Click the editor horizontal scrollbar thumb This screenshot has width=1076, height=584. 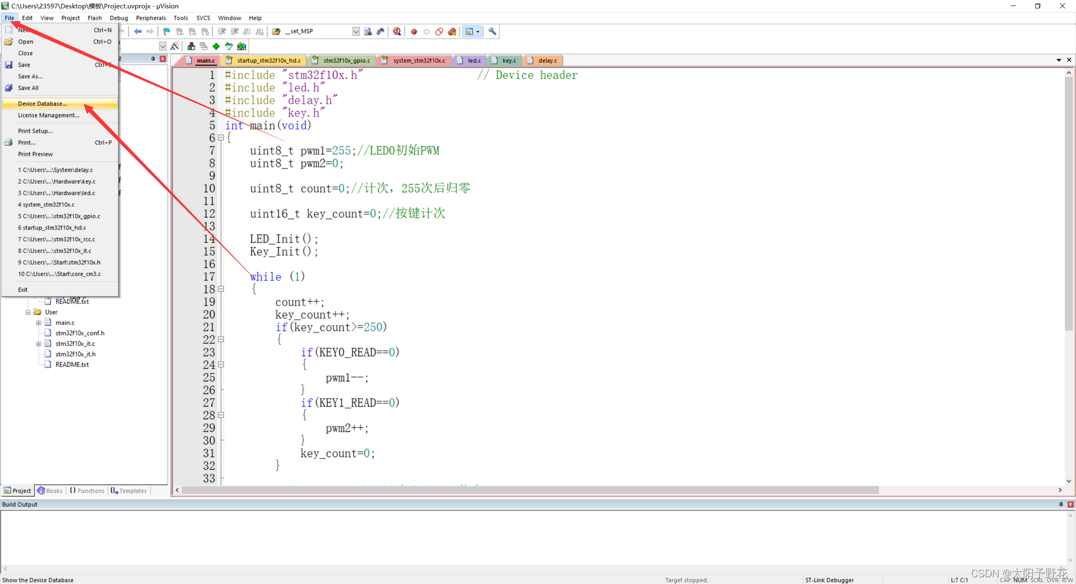pyautogui.click(x=530, y=490)
